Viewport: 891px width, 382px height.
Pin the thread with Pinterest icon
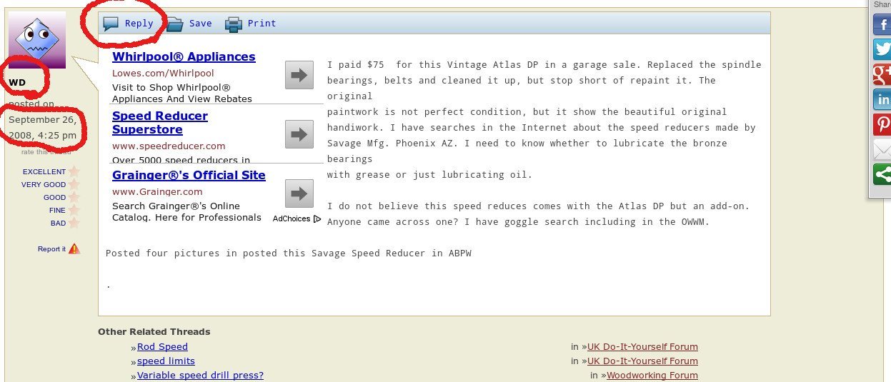pyautogui.click(x=882, y=124)
